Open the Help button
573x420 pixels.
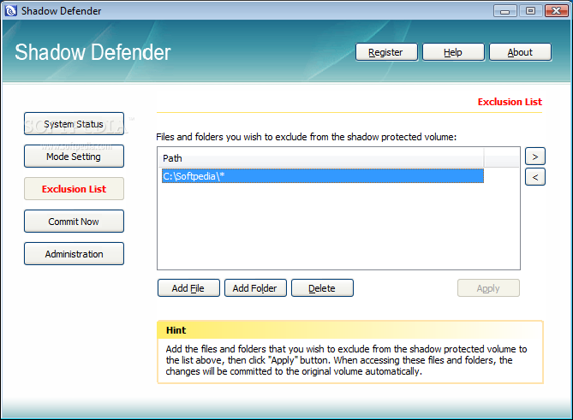point(453,52)
